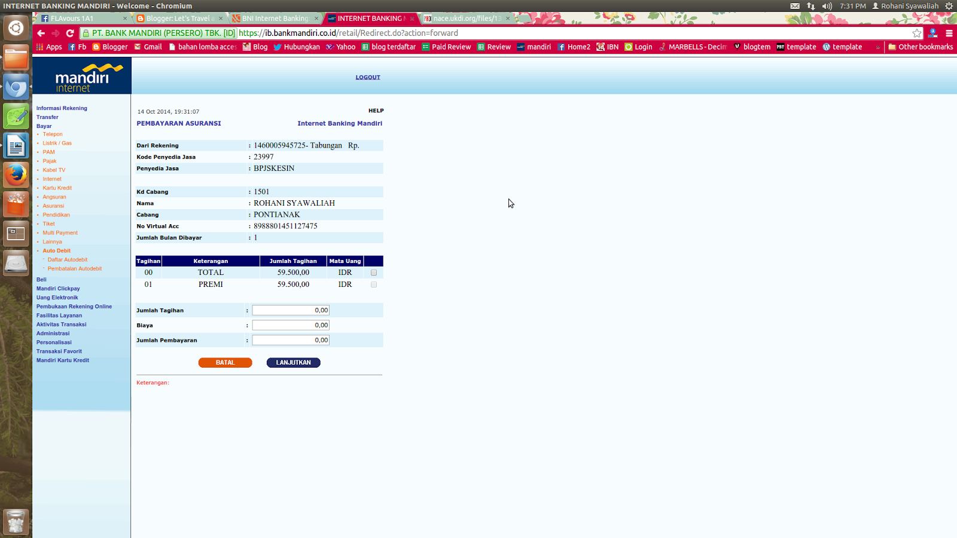This screenshot has height=538, width=957.
Task: Open the Files manager from the dock
Action: [x=16, y=58]
